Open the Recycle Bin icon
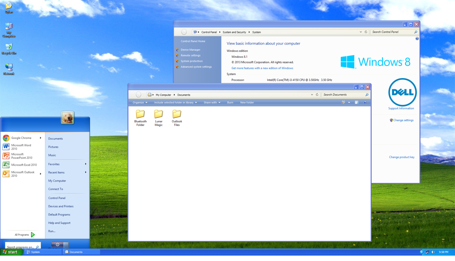Image resolution: width=455 pixels, height=261 pixels. [9, 49]
